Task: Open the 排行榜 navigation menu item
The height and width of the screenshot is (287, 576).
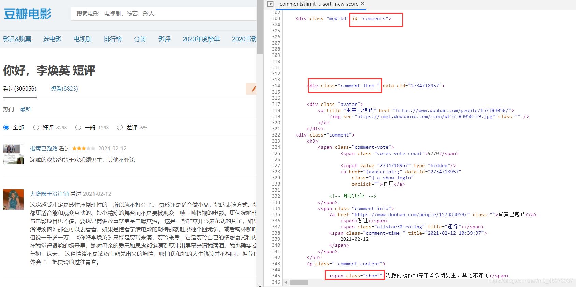Action: (113, 39)
